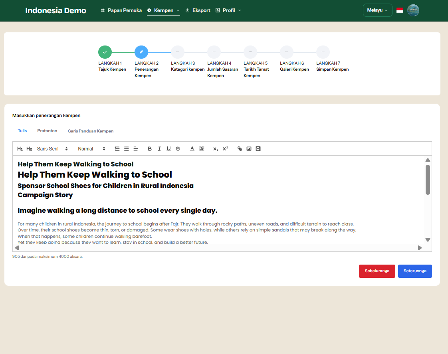Screen dimensions: 448x354
Task: Click the completed Langkah 1 step circle
Action: (x=105, y=52)
